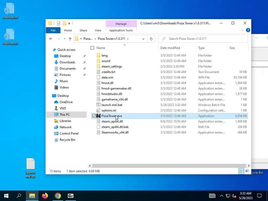Screen dimensions: 268x201
Task: Select the data.win file icon
Action: coord(98,77)
